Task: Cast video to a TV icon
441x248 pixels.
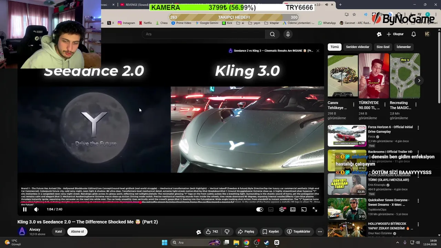Action: point(304,209)
